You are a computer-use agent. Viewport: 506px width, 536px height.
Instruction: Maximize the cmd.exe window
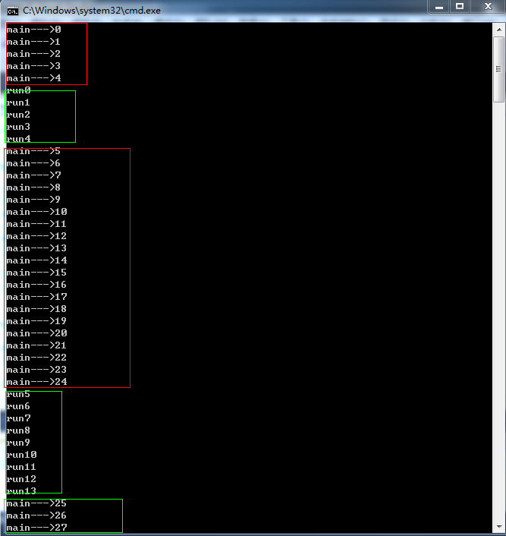pyautogui.click(x=460, y=7)
